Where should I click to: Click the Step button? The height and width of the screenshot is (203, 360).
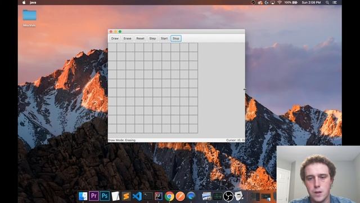point(152,38)
